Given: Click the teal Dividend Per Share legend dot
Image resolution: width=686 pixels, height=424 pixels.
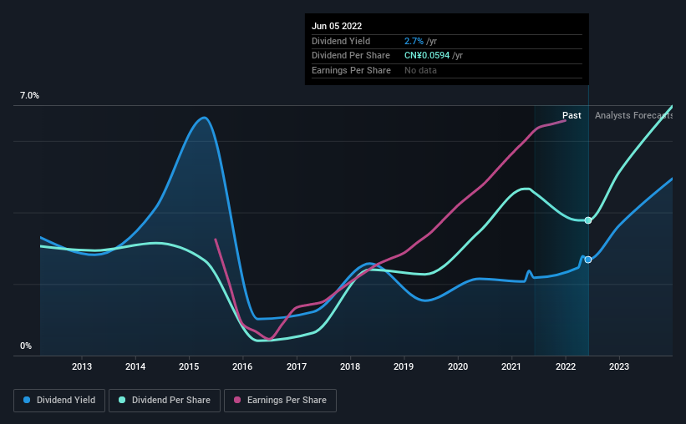Looking at the screenshot, I should coord(122,400).
